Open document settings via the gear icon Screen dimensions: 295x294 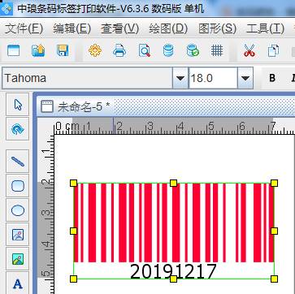95,50
